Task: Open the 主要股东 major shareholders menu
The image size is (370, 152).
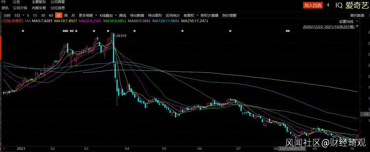Action: (x=38, y=2)
